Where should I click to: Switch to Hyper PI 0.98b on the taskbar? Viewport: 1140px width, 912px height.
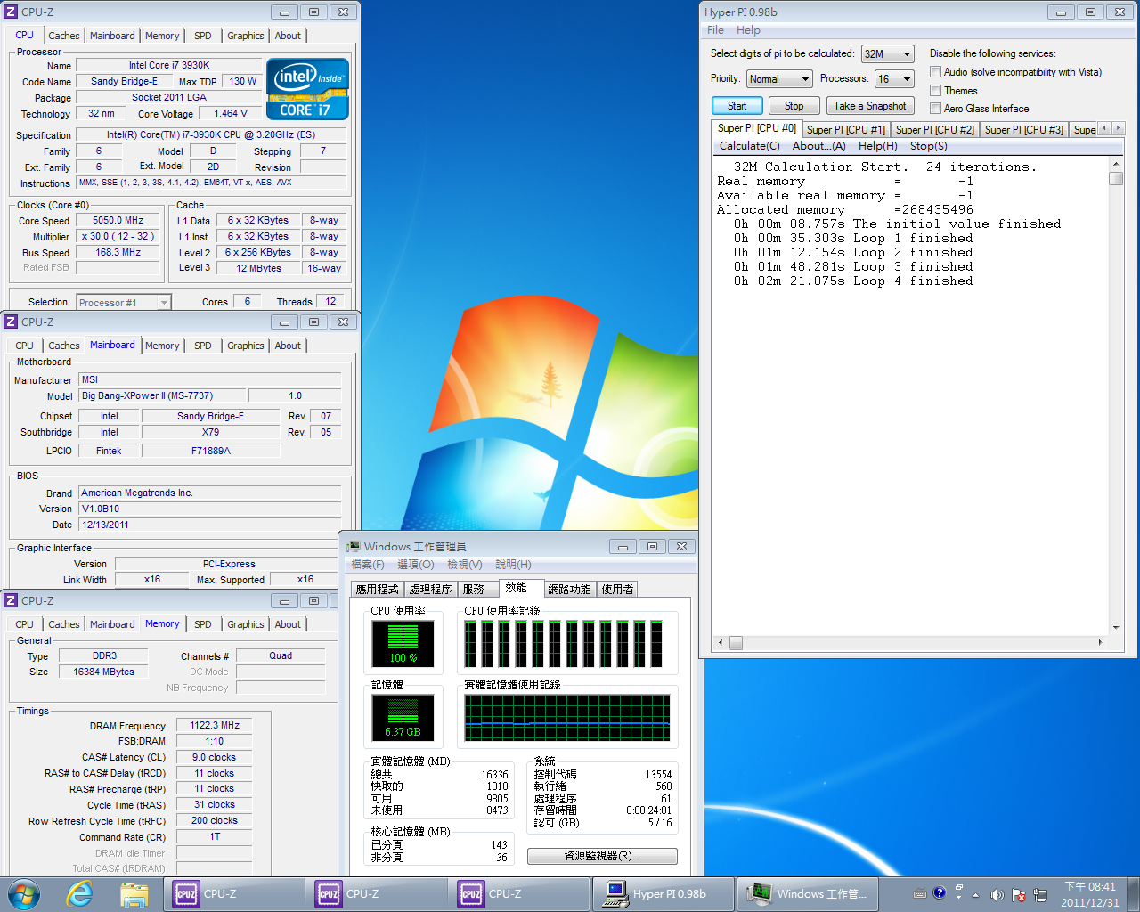click(x=664, y=893)
